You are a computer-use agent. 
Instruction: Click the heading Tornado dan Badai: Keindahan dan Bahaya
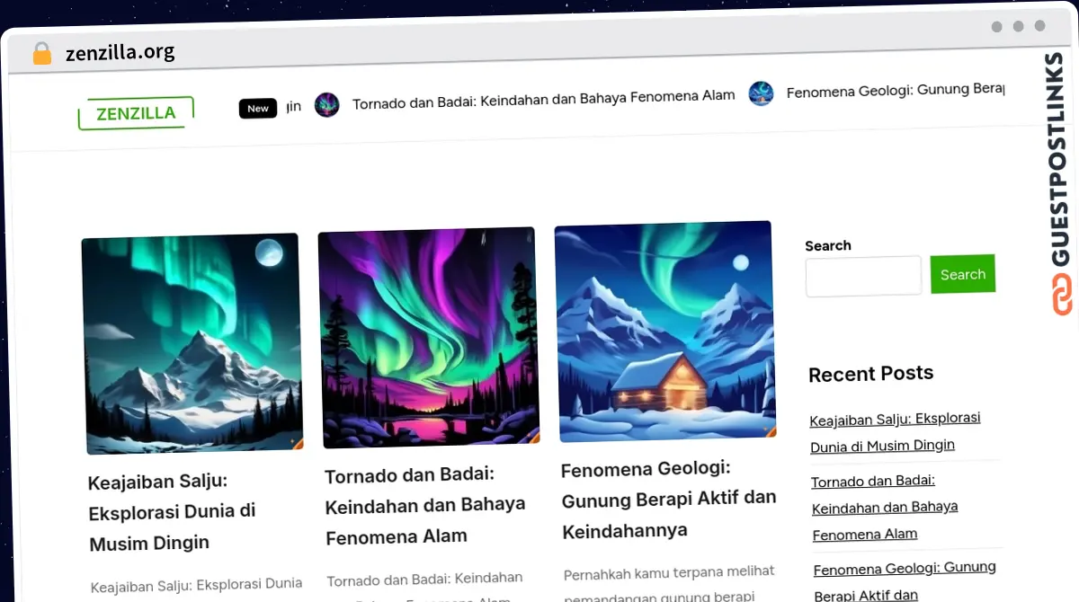tap(424, 505)
